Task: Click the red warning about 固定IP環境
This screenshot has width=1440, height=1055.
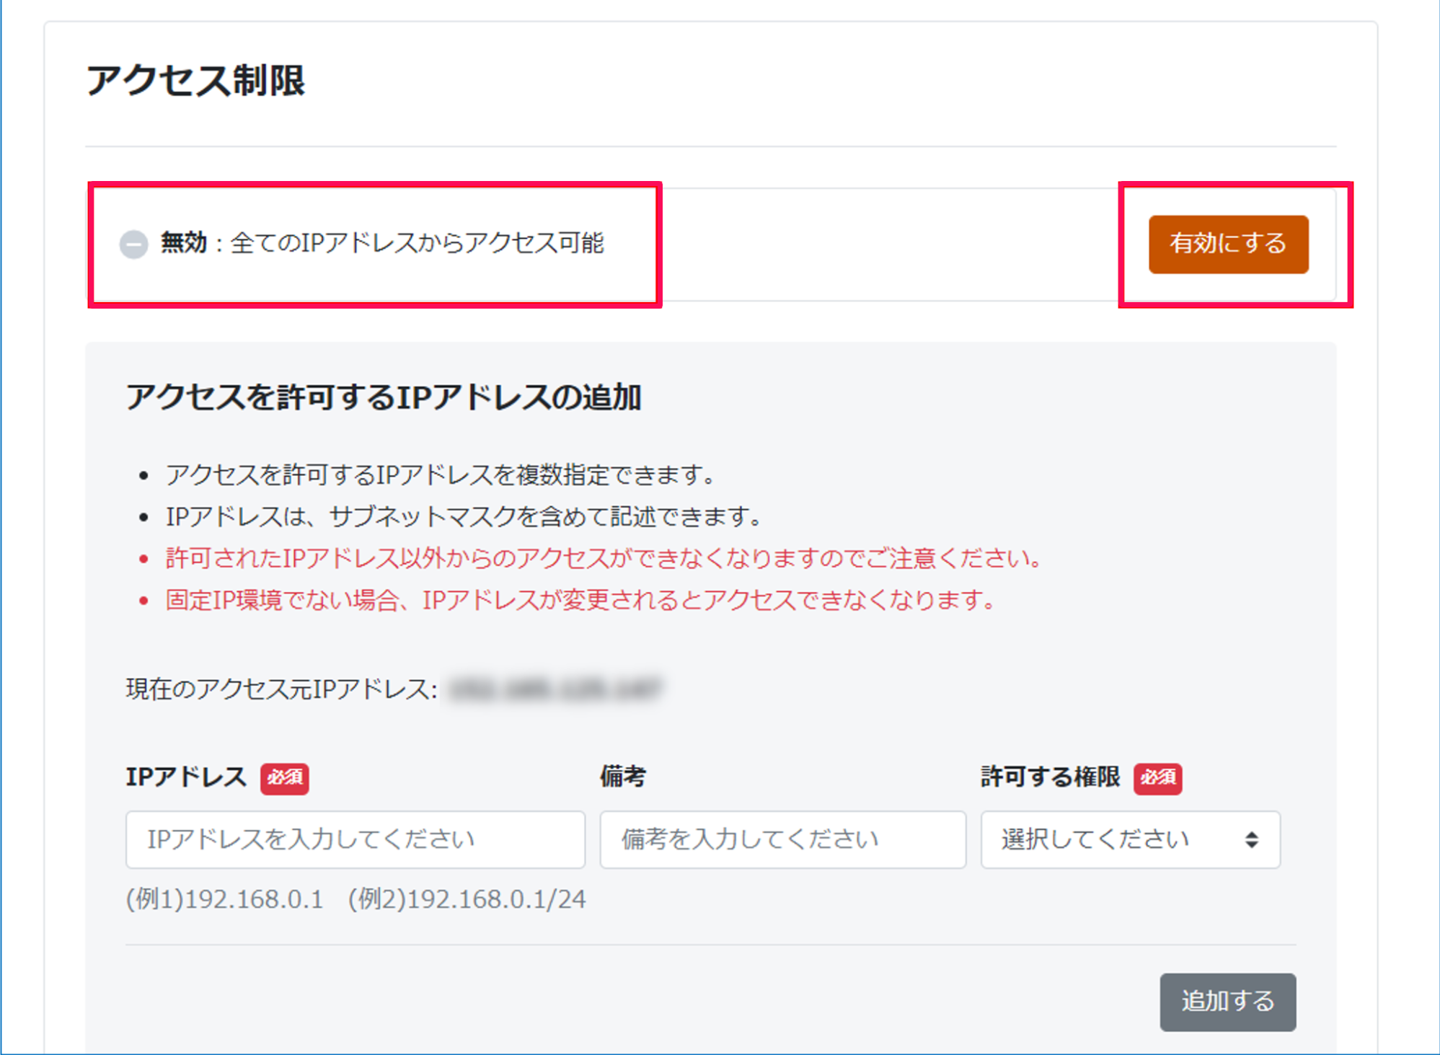Action: pos(580,600)
